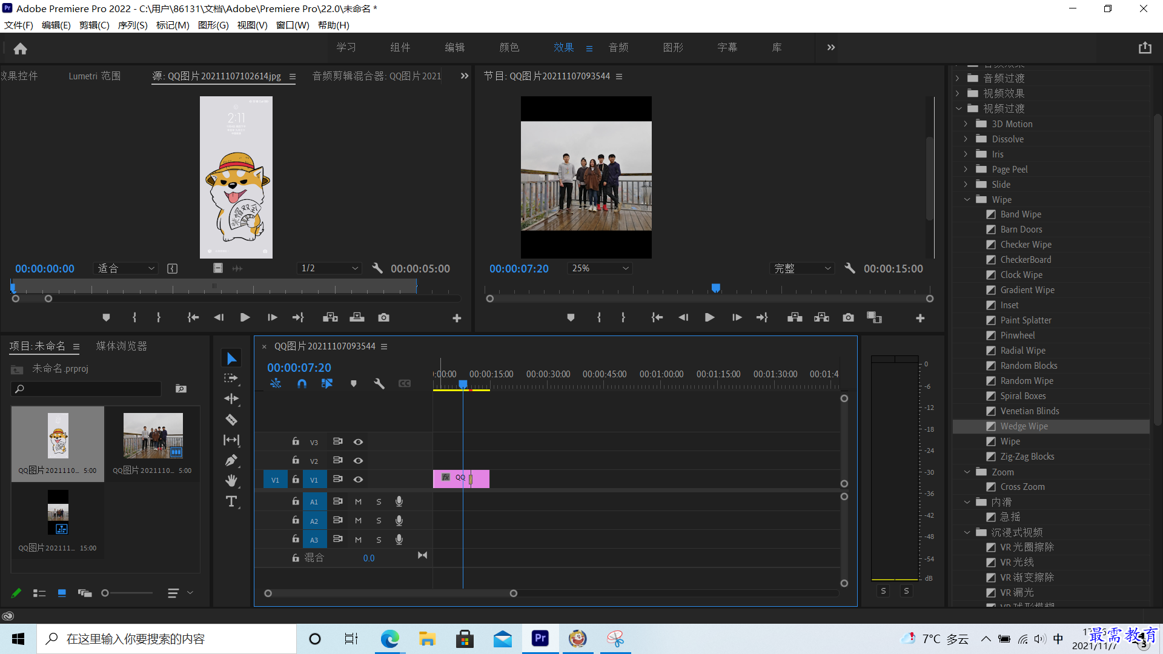Click New Bin search folder icon
1163x654 pixels.
tap(181, 389)
